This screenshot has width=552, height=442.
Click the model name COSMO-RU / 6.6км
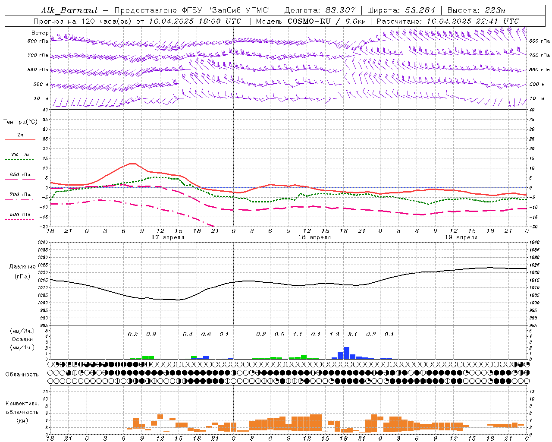coord(326,21)
